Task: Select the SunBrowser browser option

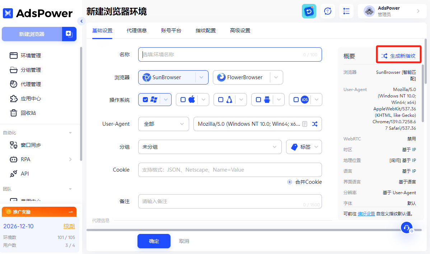Action: click(167, 77)
